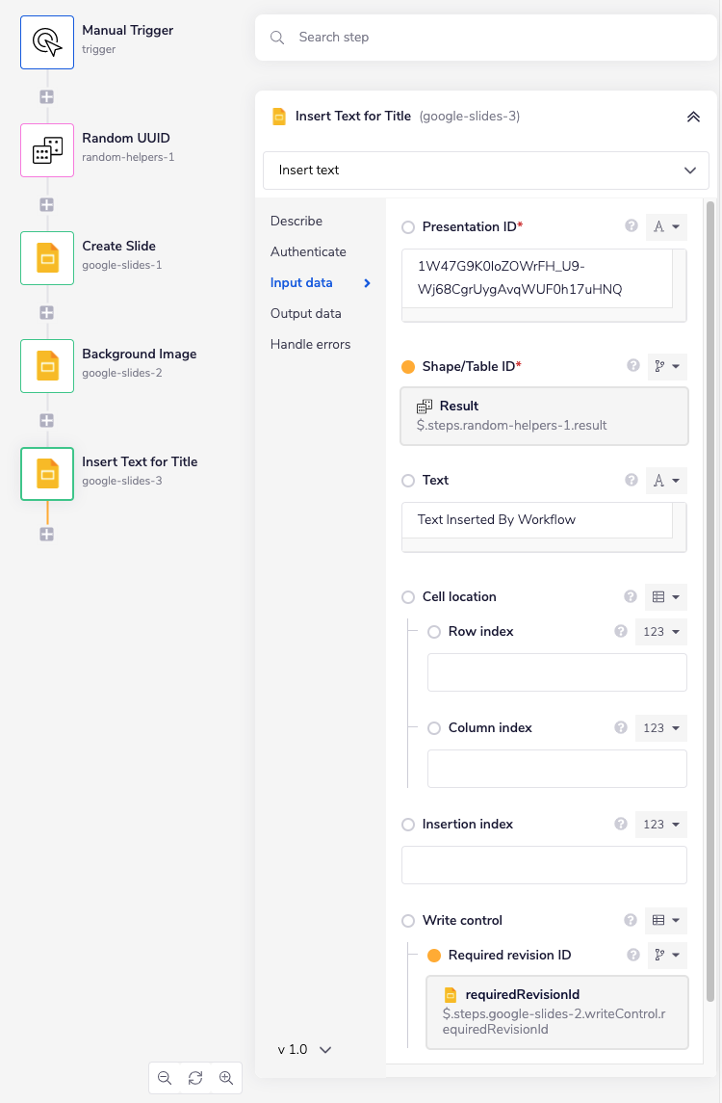Select the Manual Trigger step icon
The width and height of the screenshot is (722, 1103).
(46, 41)
